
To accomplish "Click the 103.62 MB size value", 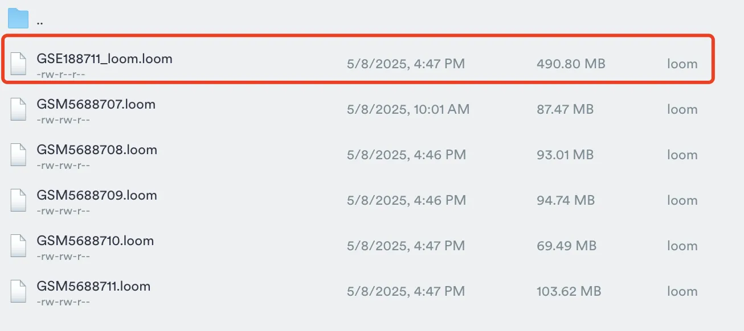I will [x=569, y=291].
